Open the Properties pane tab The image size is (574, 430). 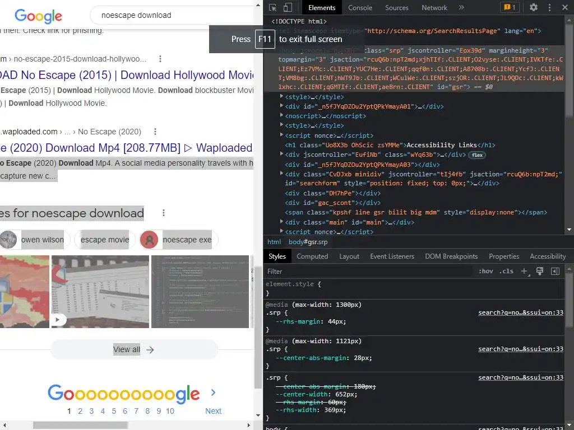point(504,256)
